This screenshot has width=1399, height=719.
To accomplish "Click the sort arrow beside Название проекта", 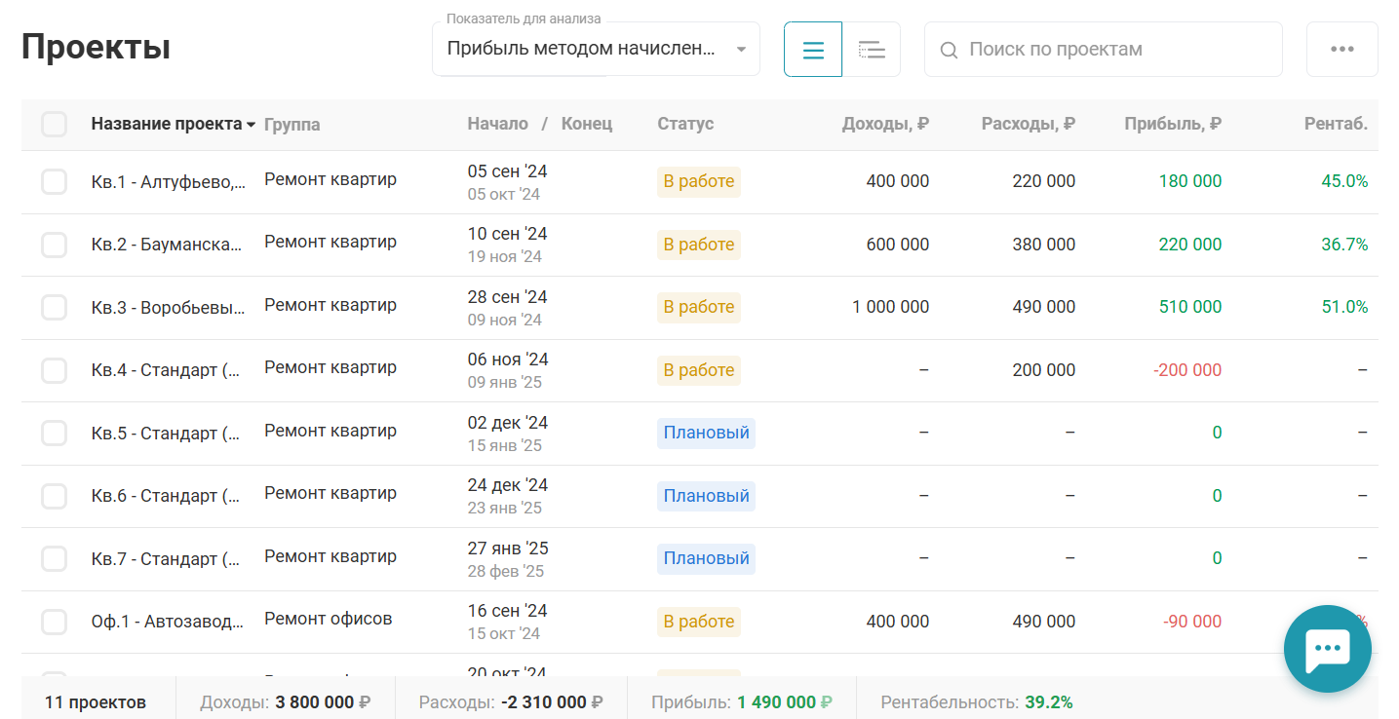I will [252, 125].
